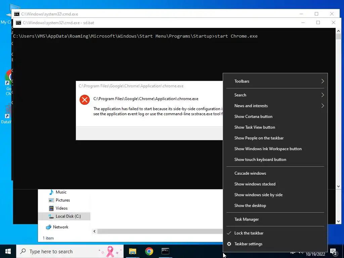Open the notification center icon
The width and height of the screenshot is (344, 258).
[334, 252]
